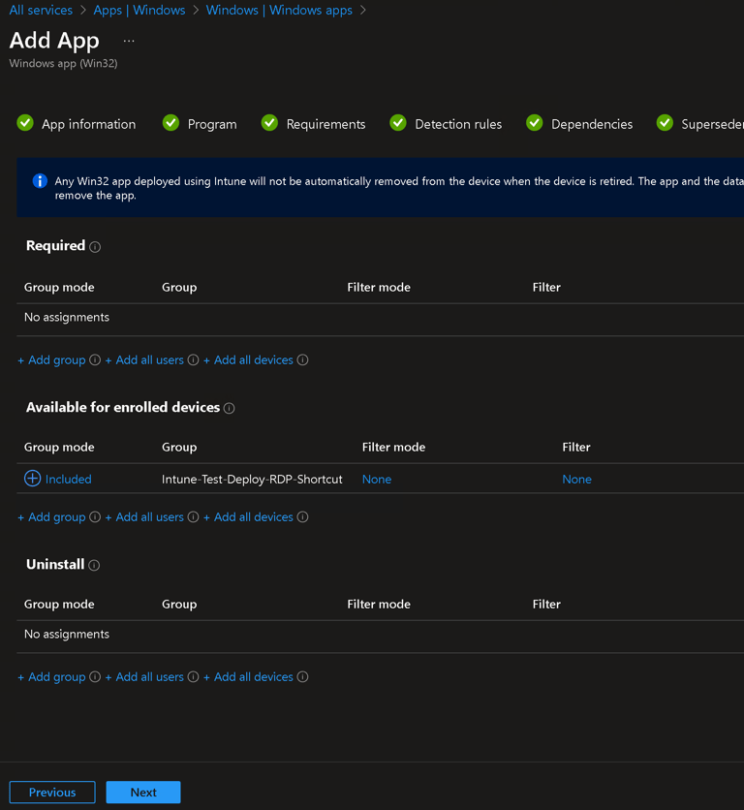Screen dimensions: 744x810
Task: Change Filter mode None for Intune-Test-Deploy-RDP-Shortcut
Action: pyautogui.click(x=377, y=480)
